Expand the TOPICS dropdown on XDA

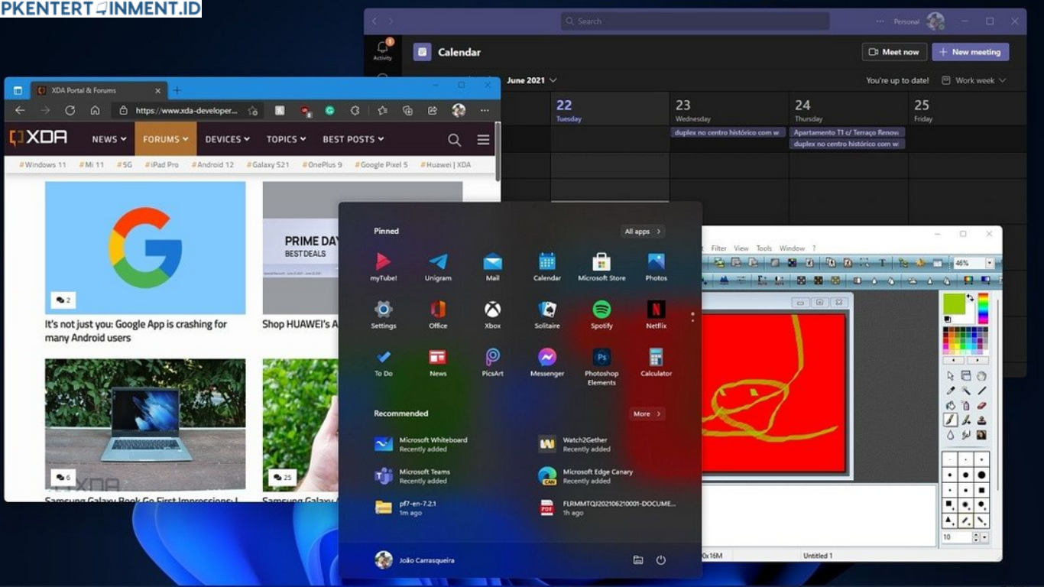(x=286, y=139)
